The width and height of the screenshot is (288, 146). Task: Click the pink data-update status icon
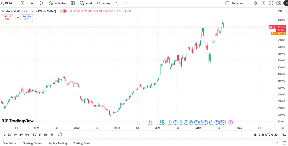[65, 11]
